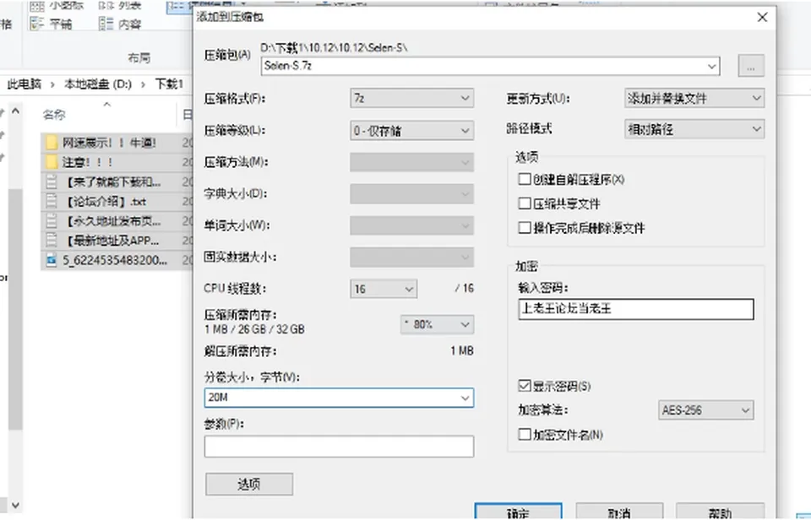Expand the 分卷大小 dropdown arrow showing 20M
The height and width of the screenshot is (520, 811).
(x=465, y=398)
